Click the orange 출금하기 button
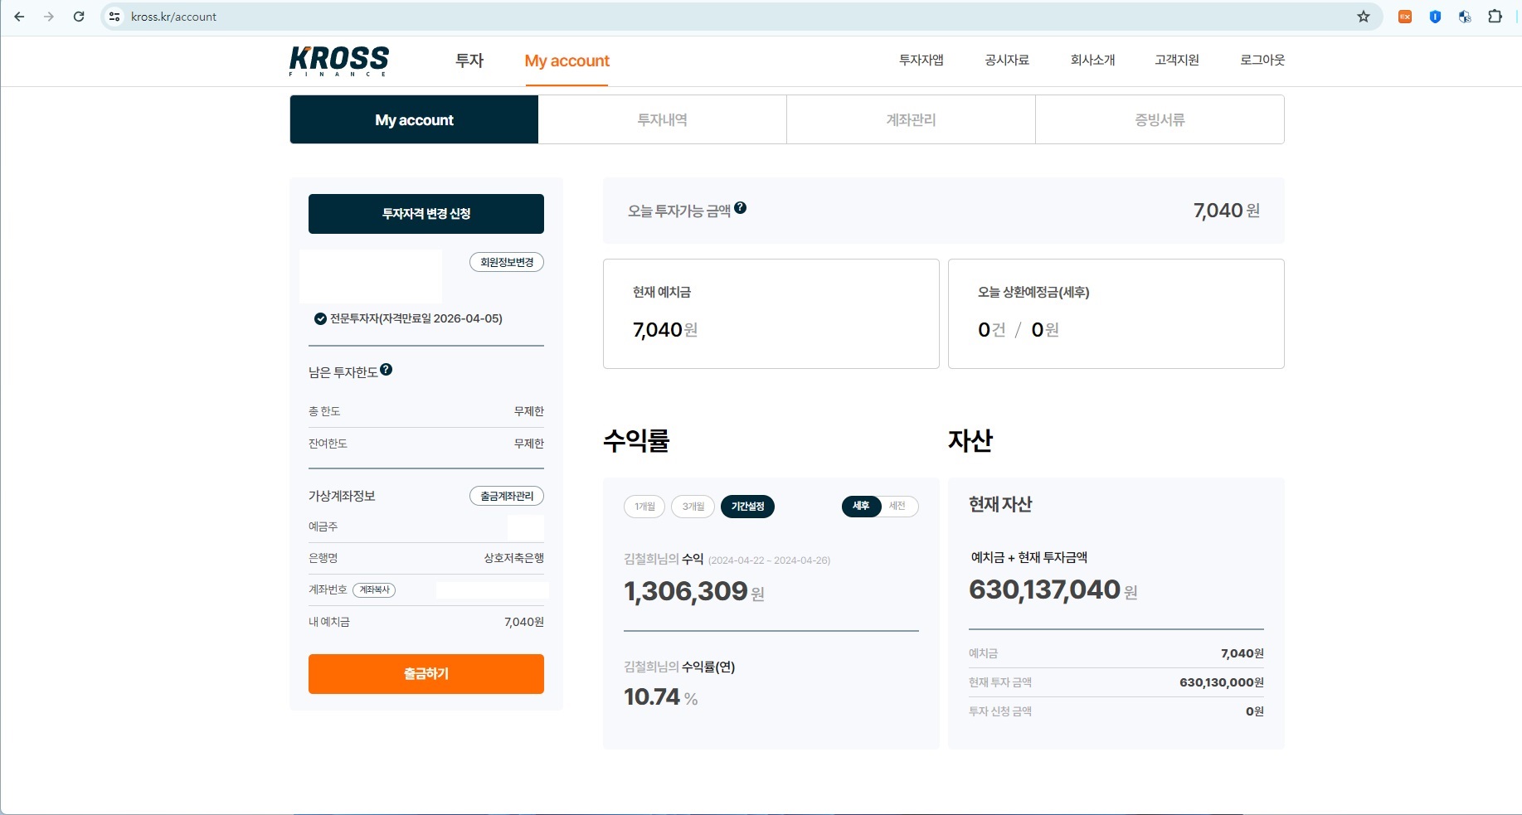The height and width of the screenshot is (815, 1522). pos(426,674)
